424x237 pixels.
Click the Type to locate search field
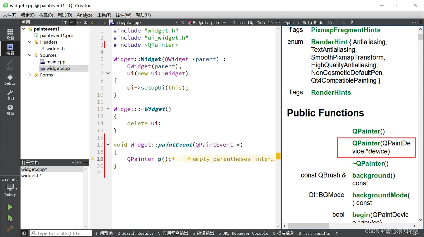click(x=61, y=233)
